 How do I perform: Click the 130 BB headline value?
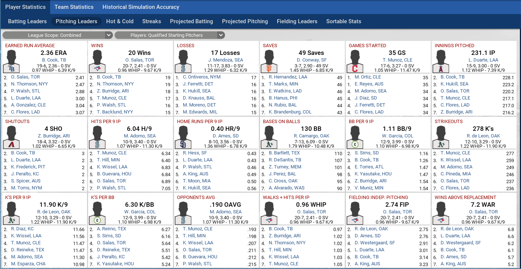(x=311, y=129)
